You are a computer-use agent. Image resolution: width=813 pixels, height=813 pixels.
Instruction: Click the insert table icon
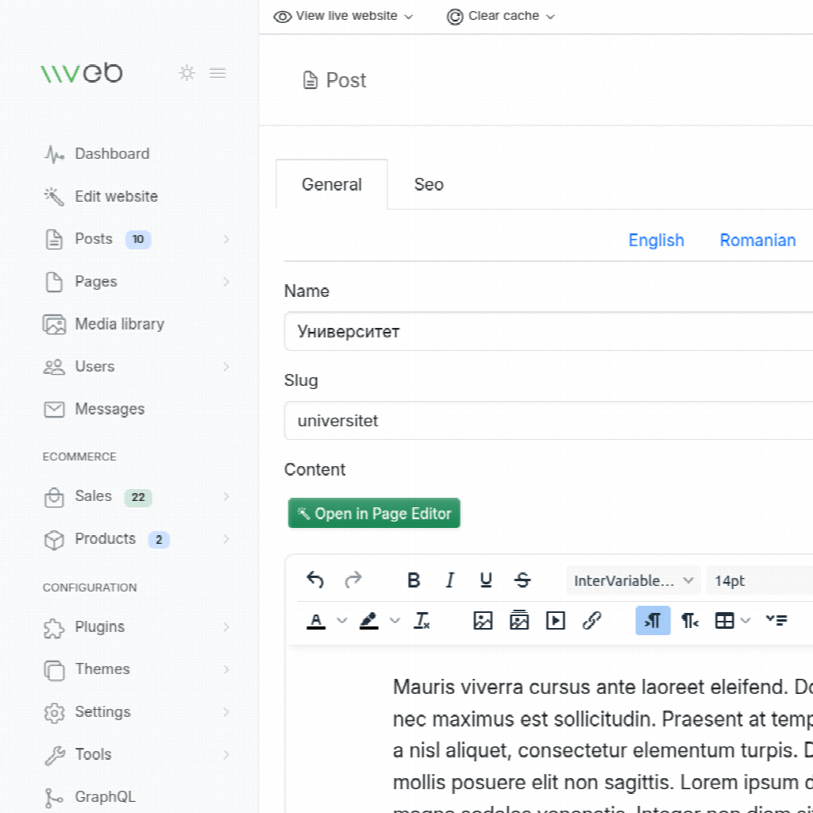click(724, 621)
